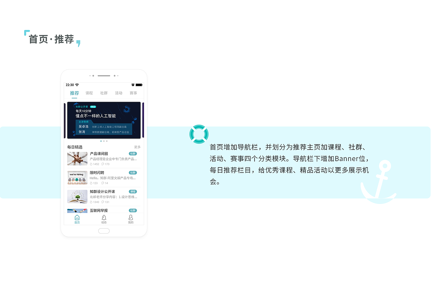Open the 活动 tab

tap(119, 93)
